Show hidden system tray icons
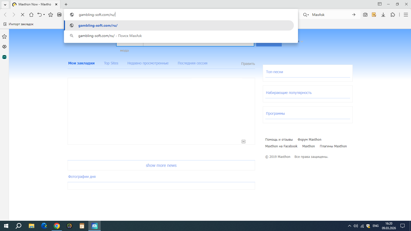 (349, 226)
